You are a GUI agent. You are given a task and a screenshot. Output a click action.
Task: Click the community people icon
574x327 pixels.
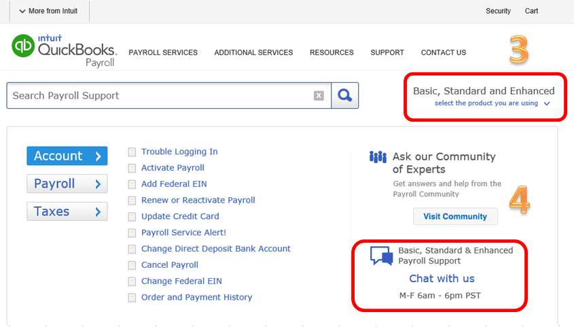(378, 157)
